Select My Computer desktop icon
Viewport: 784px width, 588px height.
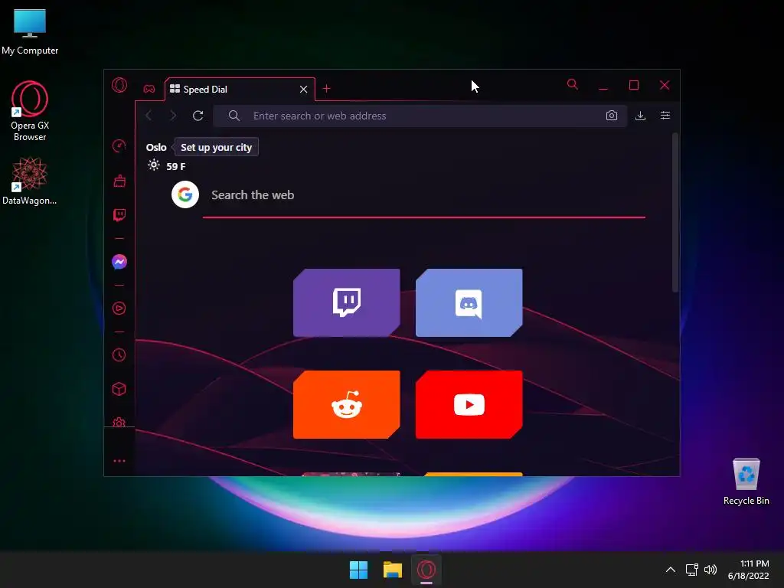pyautogui.click(x=30, y=31)
